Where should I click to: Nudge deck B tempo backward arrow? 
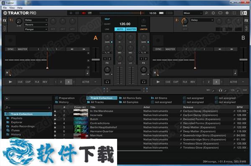tap(220, 49)
